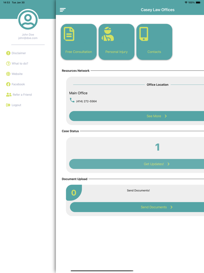Tap the 14:53 clock in status bar
Image resolution: width=204 pixels, height=273 pixels.
pos(7,2)
